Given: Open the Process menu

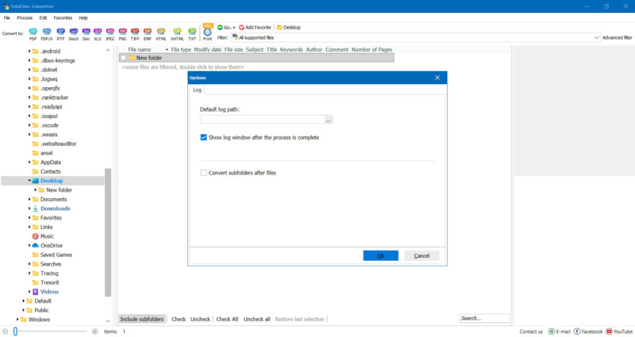Looking at the screenshot, I should point(24,18).
